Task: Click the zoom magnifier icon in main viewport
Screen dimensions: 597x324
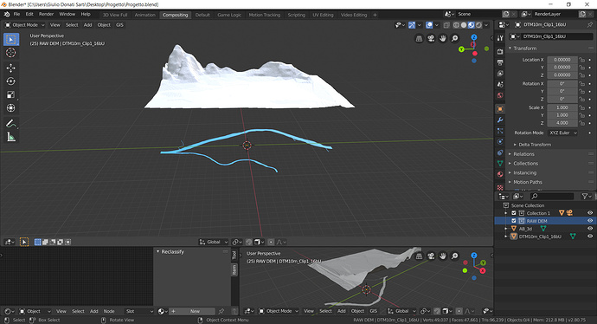Action: click(x=454, y=38)
